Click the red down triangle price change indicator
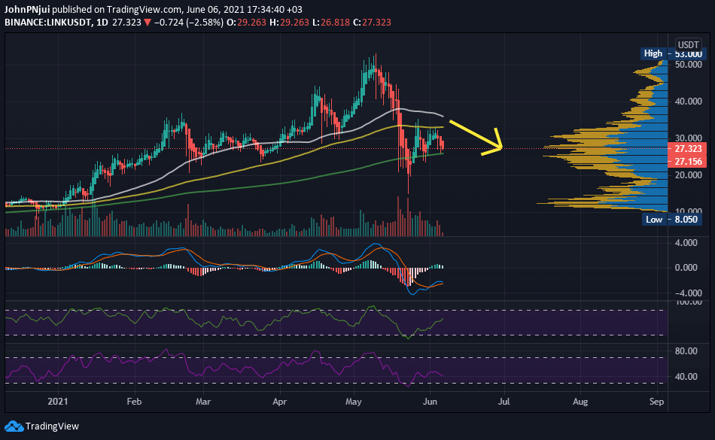 (x=148, y=23)
